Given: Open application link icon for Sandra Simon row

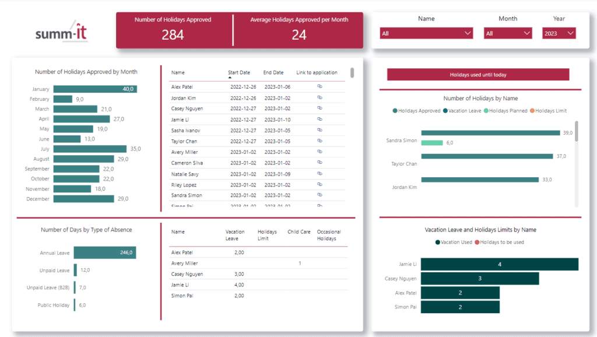Looking at the screenshot, I should [x=320, y=195].
